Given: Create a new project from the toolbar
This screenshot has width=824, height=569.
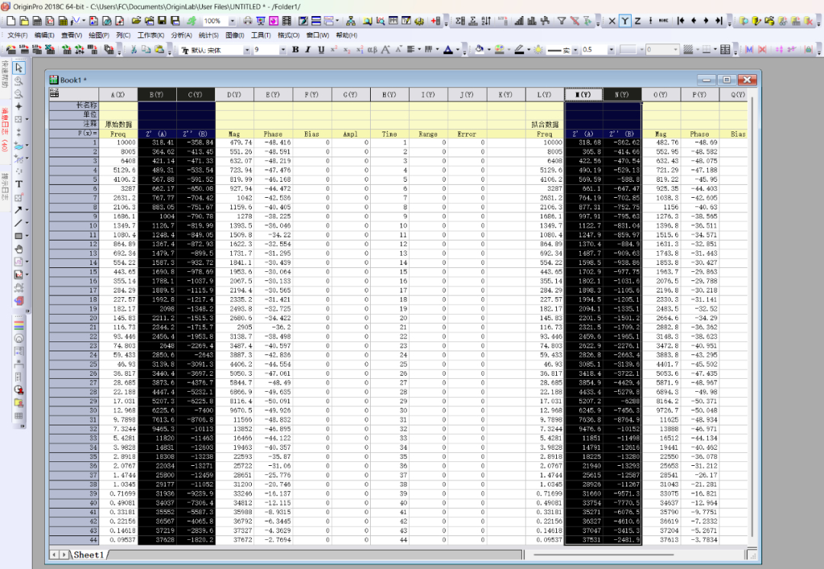Looking at the screenshot, I should 11,21.
